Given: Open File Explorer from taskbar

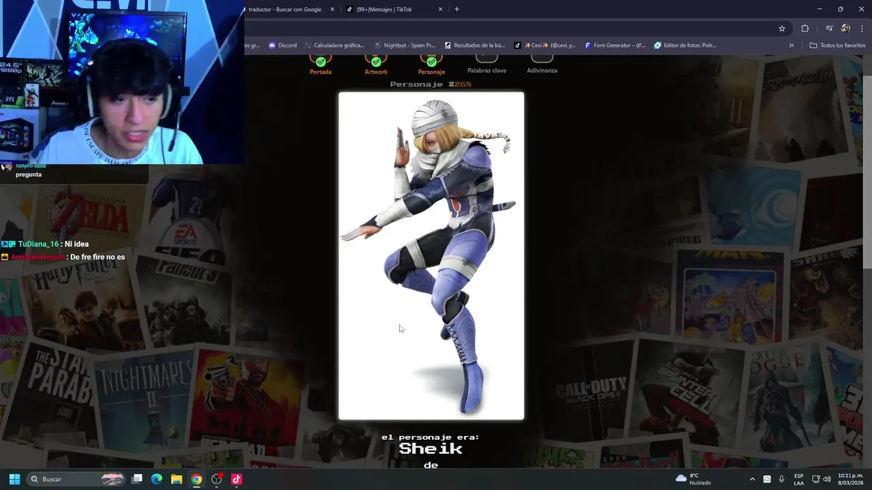Looking at the screenshot, I should tap(176, 479).
